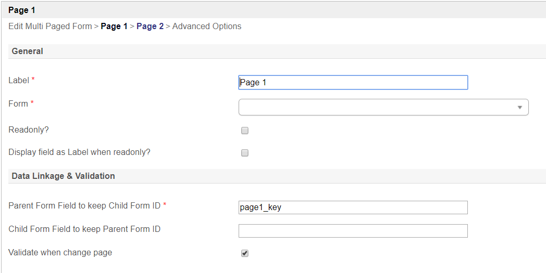546x273 pixels.
Task: Click the Parent Form Field input box
Action: pyautogui.click(x=353, y=207)
